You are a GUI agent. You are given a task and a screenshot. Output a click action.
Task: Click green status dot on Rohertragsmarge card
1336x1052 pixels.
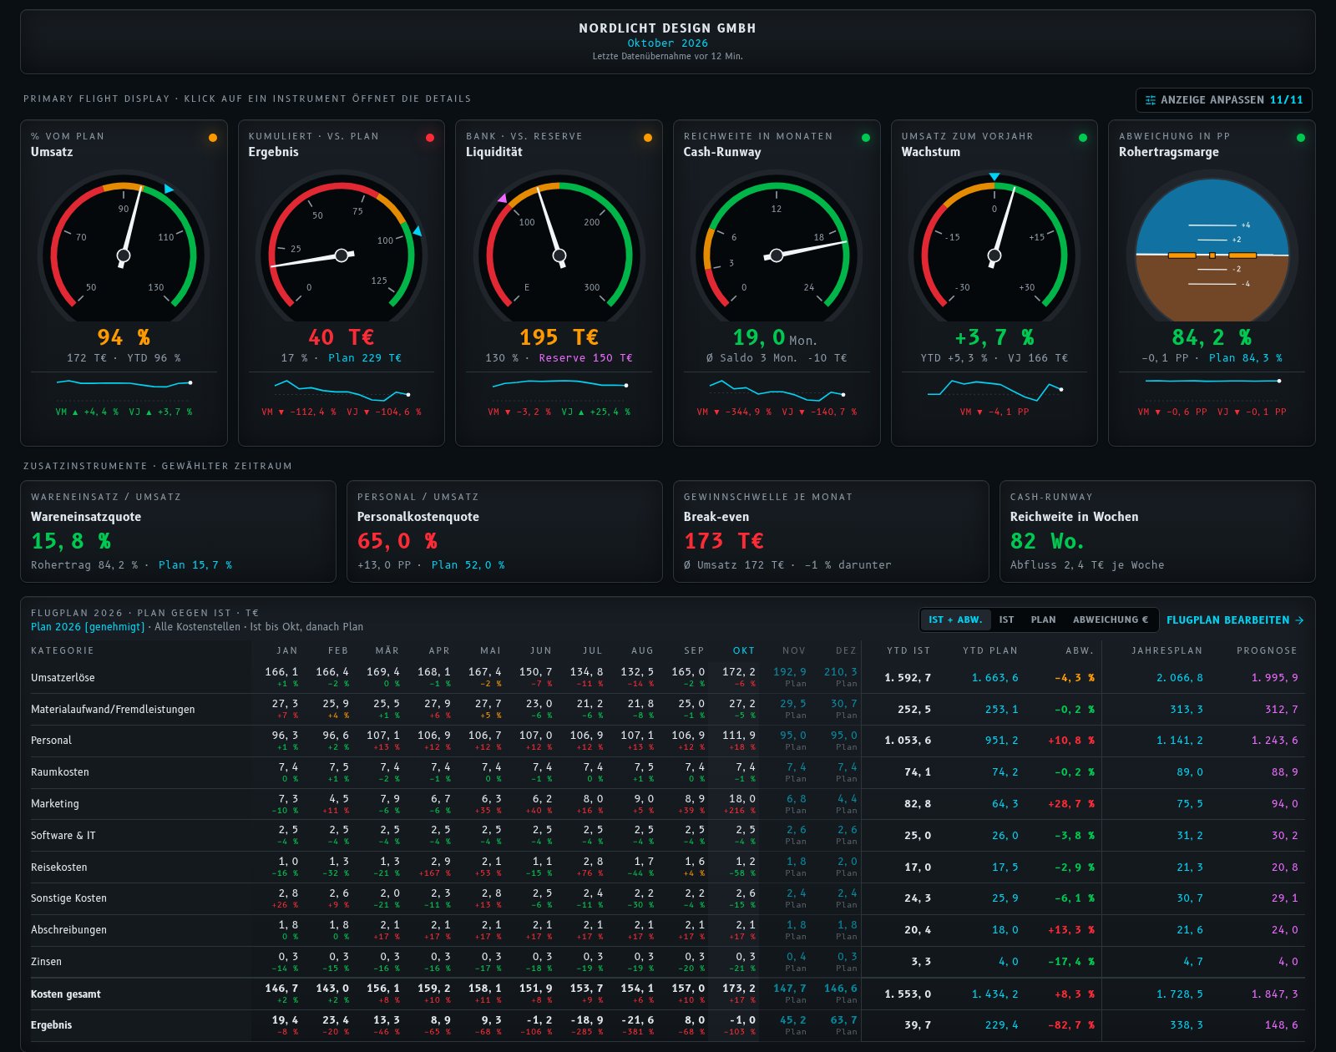click(x=1301, y=138)
